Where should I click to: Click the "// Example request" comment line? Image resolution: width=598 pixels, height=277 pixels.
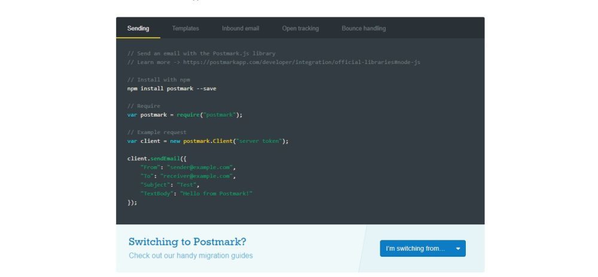click(157, 132)
